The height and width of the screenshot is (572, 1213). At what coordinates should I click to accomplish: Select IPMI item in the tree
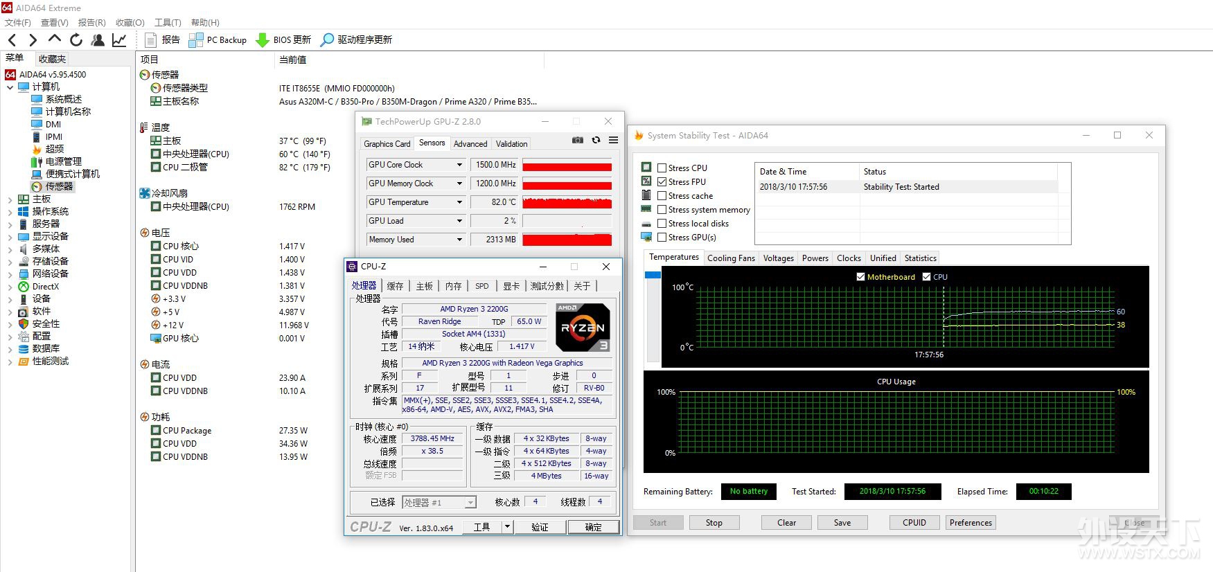click(47, 136)
